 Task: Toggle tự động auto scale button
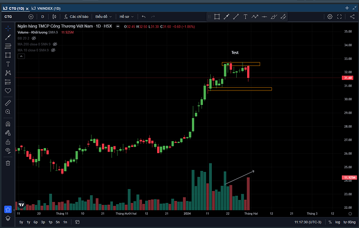[350, 222]
